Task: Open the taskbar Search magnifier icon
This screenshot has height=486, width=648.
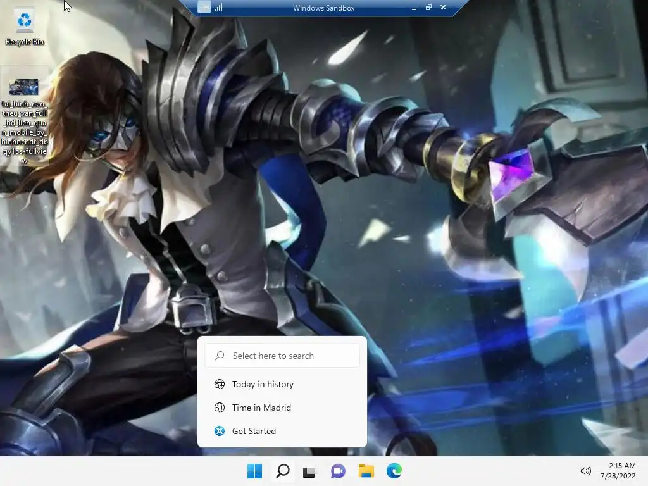Action: 283,471
